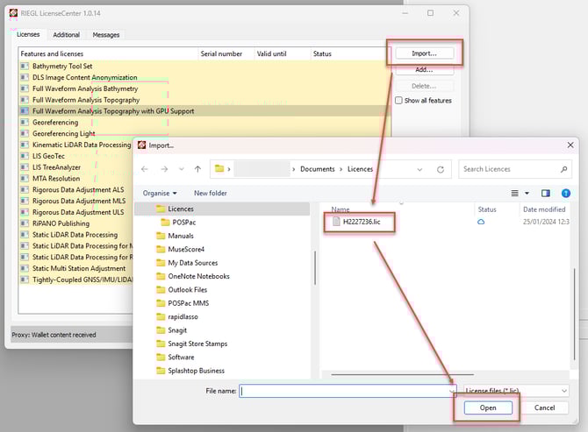Expand the License files type dropdown
588x432 pixels.
pos(516,391)
